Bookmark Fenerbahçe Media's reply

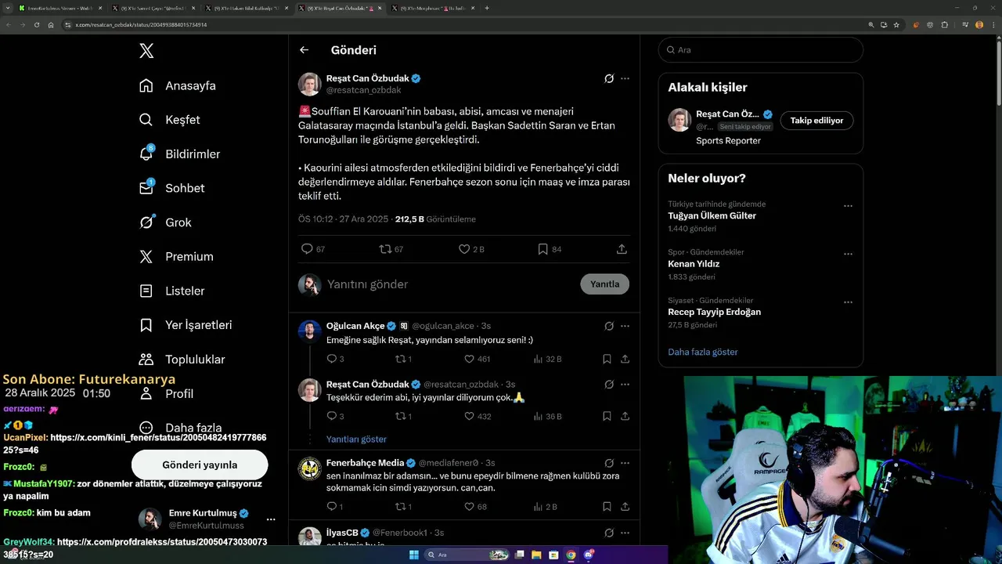(x=607, y=507)
